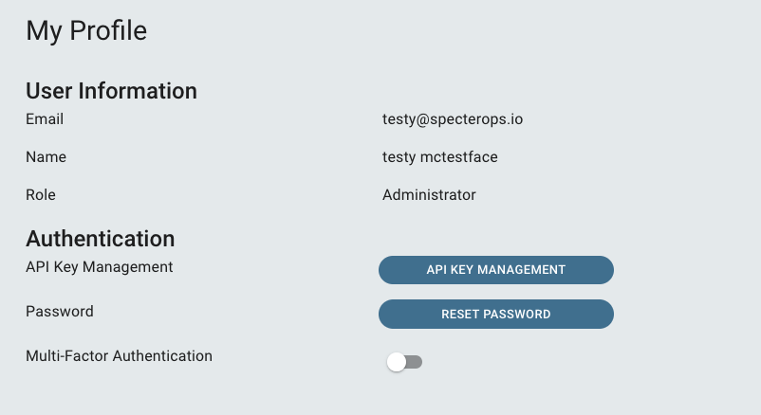Click the User Information section heading
The image size is (761, 415).
[x=112, y=91]
